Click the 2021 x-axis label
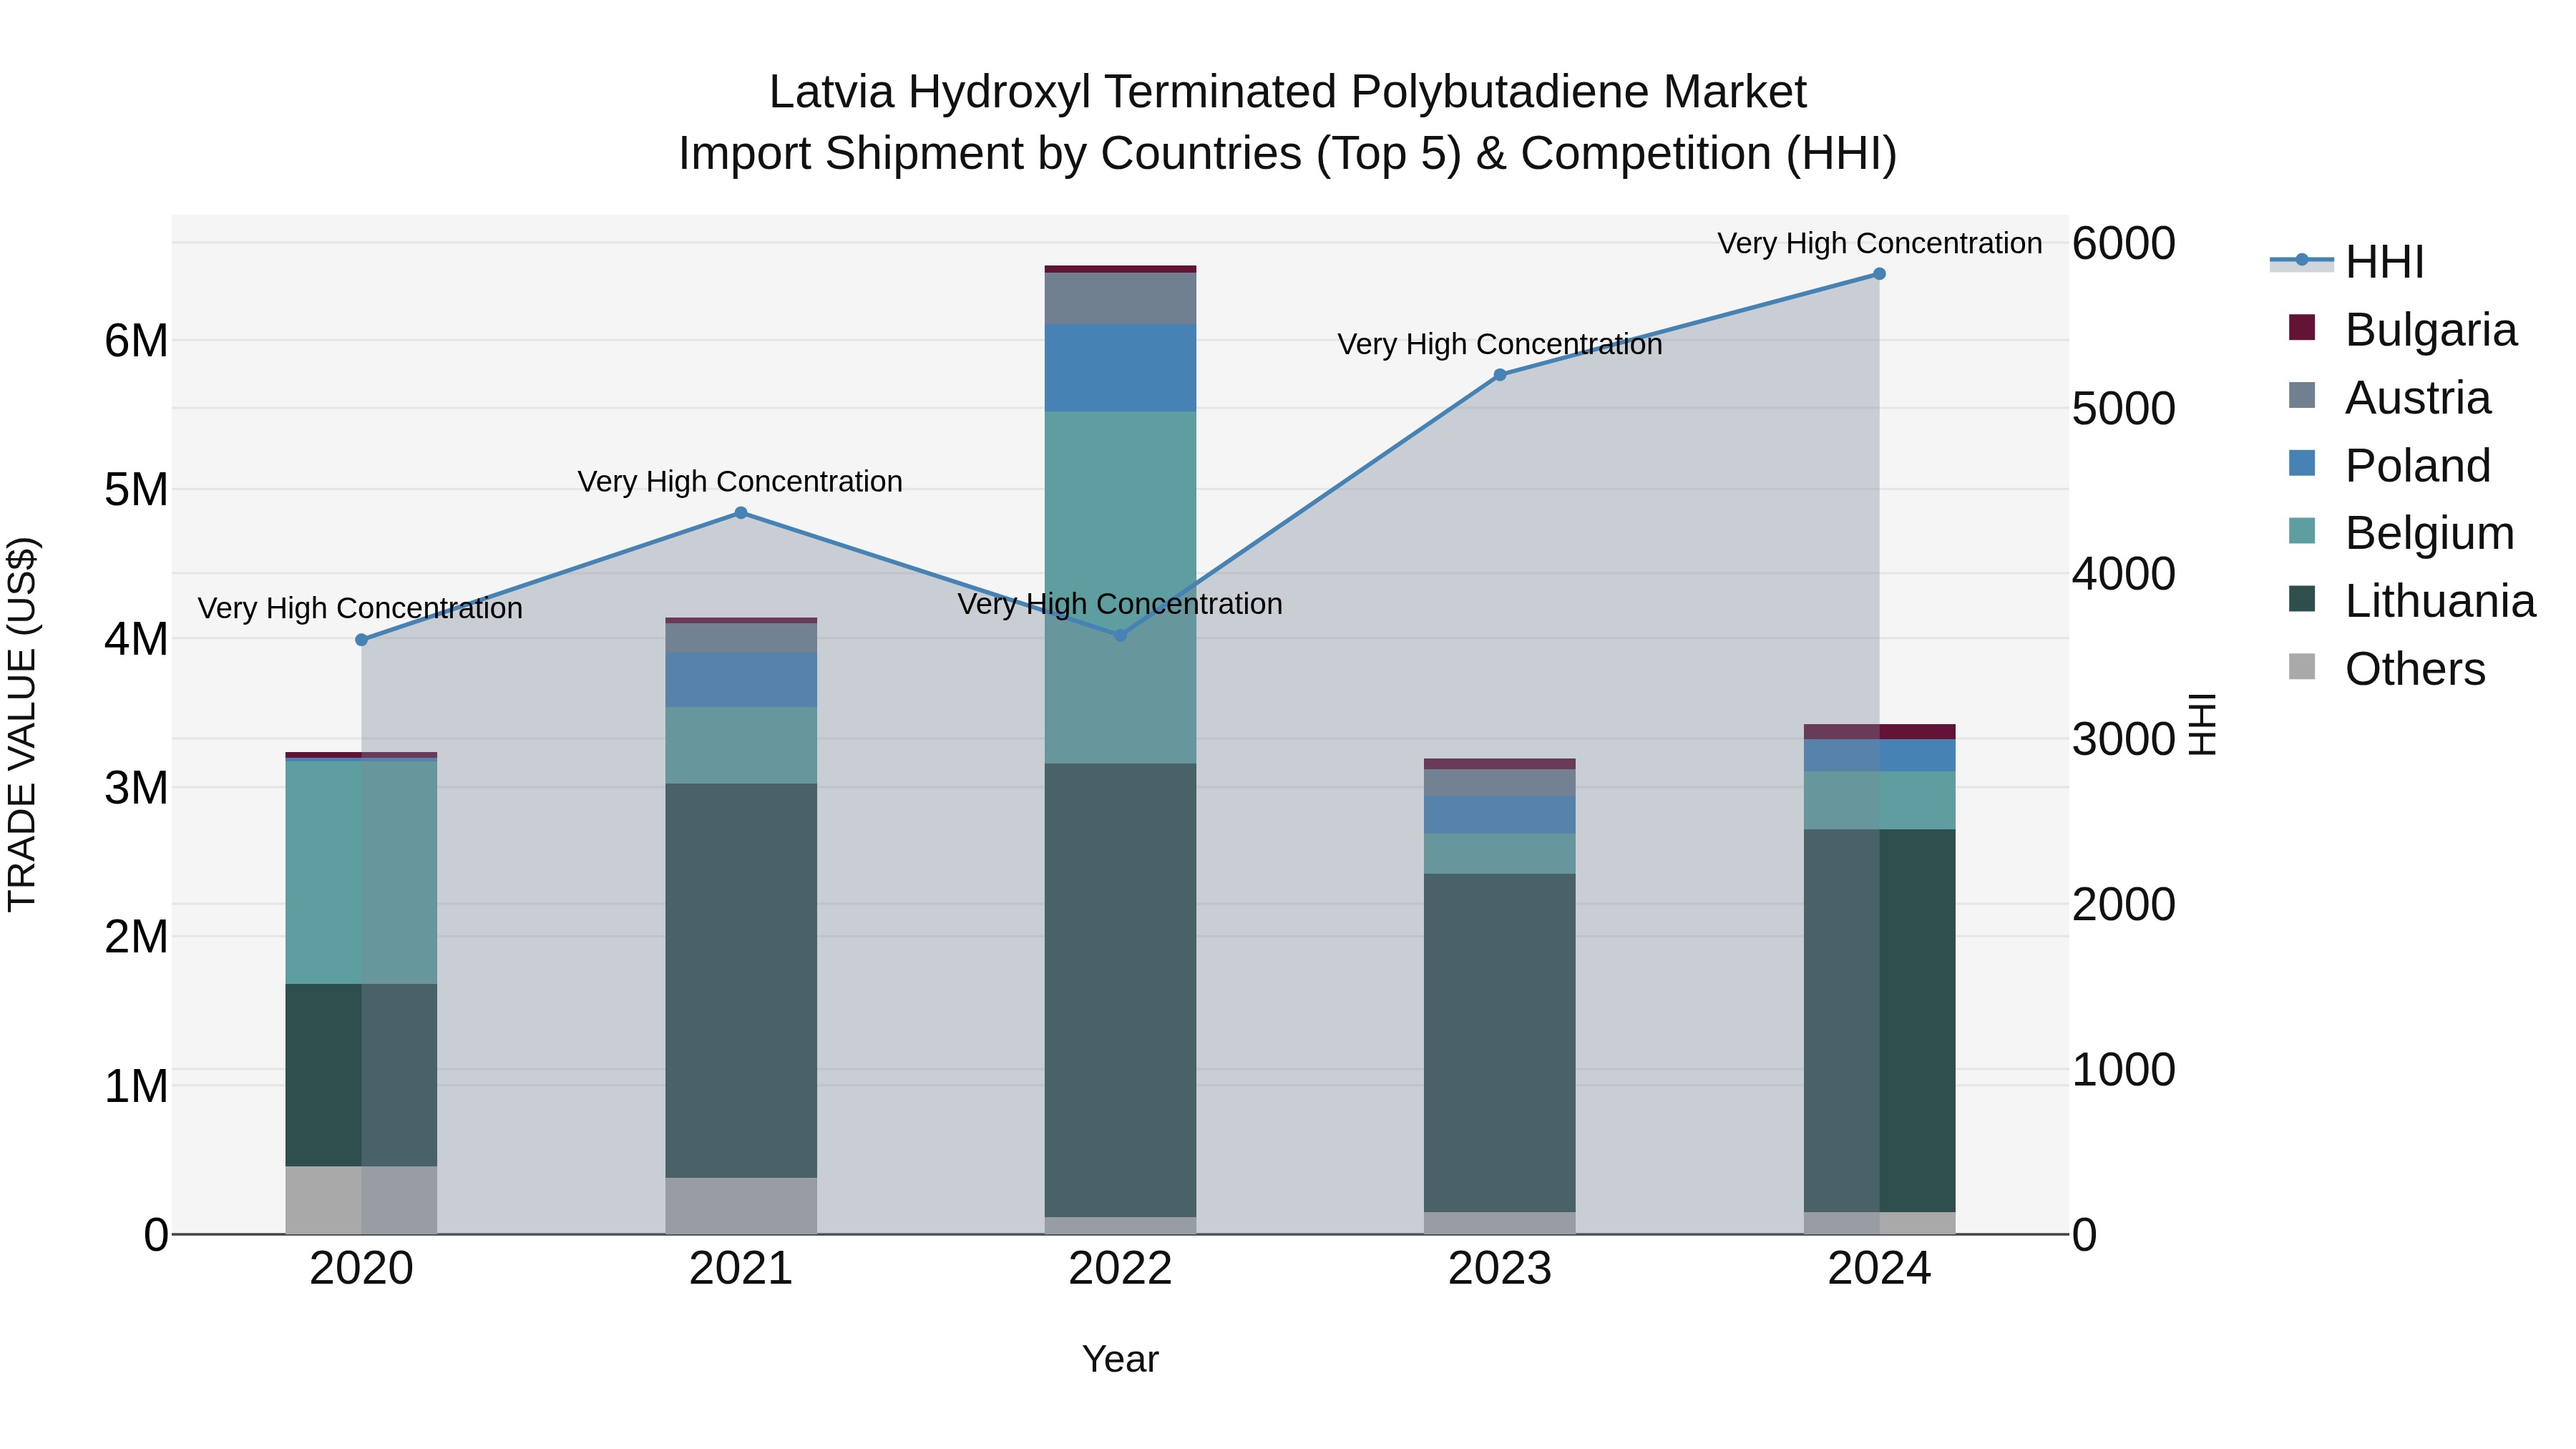2576x1449 pixels. (741, 1269)
